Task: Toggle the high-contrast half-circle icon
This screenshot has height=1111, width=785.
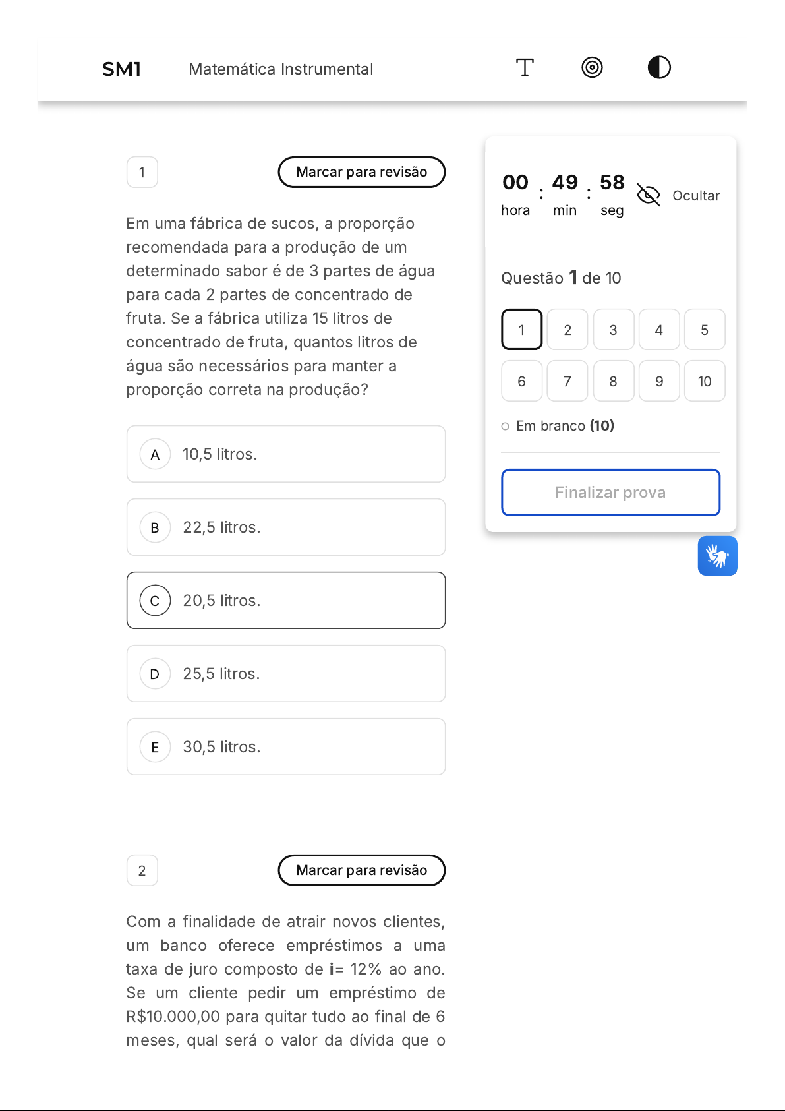Action: pyautogui.click(x=659, y=67)
